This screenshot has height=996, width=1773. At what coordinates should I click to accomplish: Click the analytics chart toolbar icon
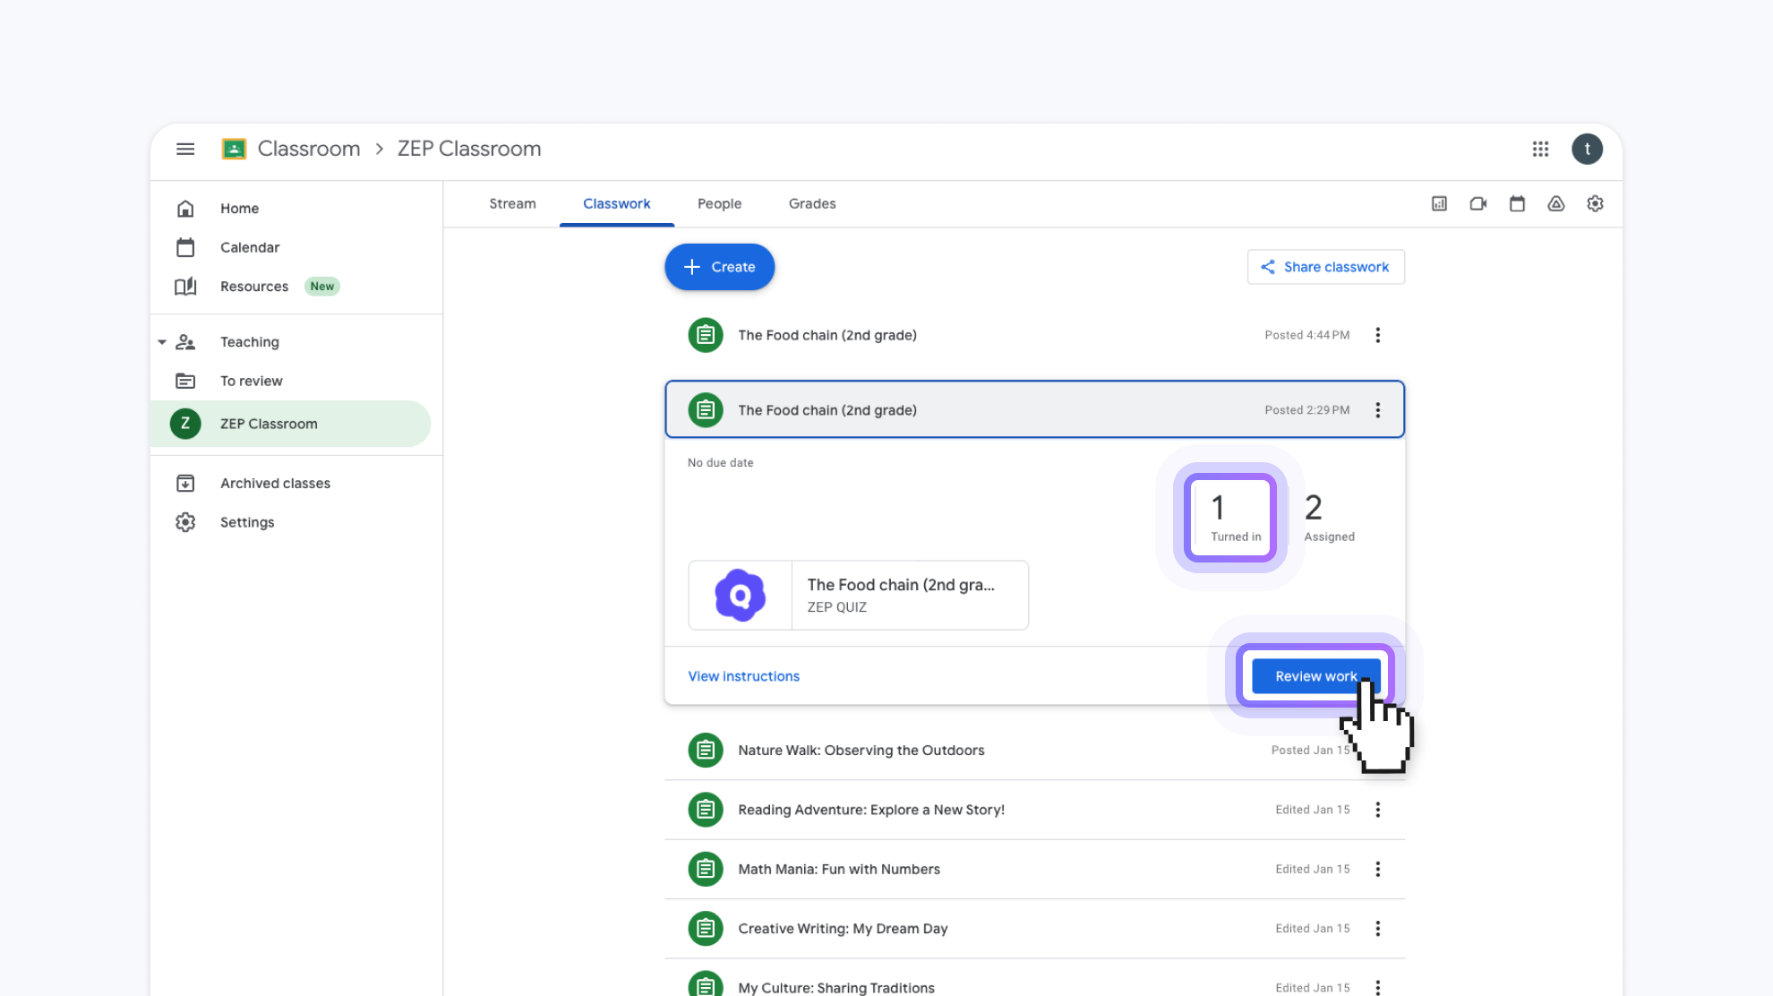pyautogui.click(x=1439, y=204)
